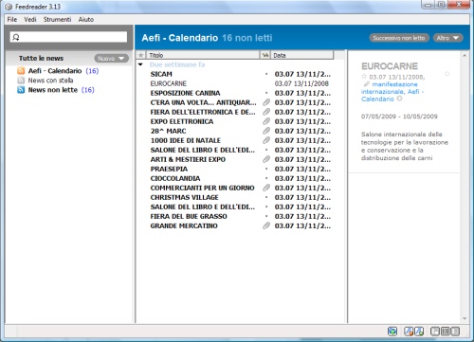Screen dimensions: 474x342
Task: Open the manifestazione internazionale link
Action: (x=390, y=88)
